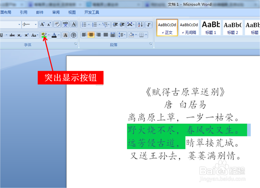Click the Enclose Characters icon
Image resolution: width=260 pixels, height=188 pixels.
(73, 35)
